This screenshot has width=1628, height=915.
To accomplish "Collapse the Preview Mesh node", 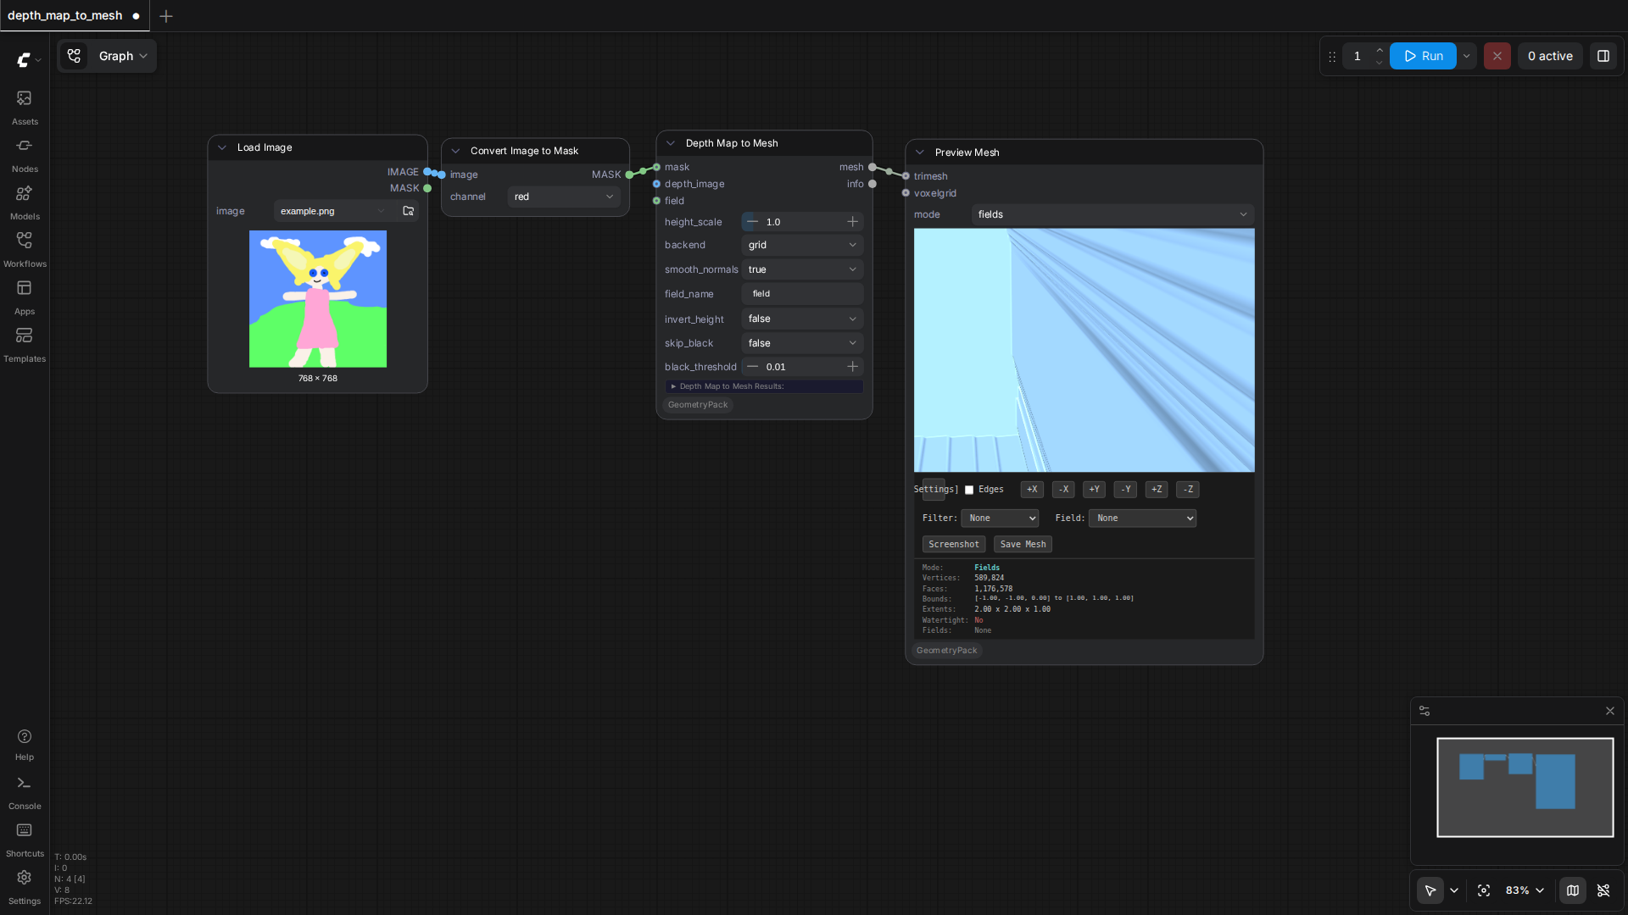I will pos(920,152).
